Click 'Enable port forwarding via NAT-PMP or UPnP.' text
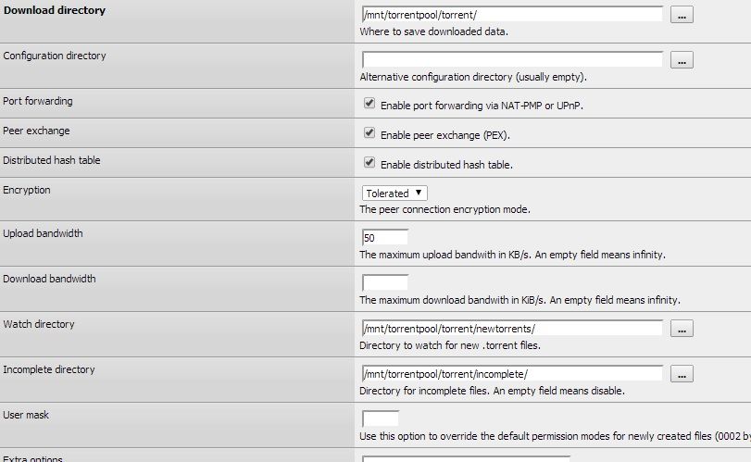Image resolution: width=751 pixels, height=462 pixels. [482, 106]
